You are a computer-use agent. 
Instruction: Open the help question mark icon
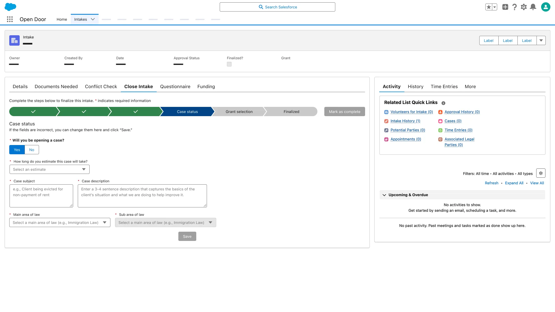[x=515, y=7]
